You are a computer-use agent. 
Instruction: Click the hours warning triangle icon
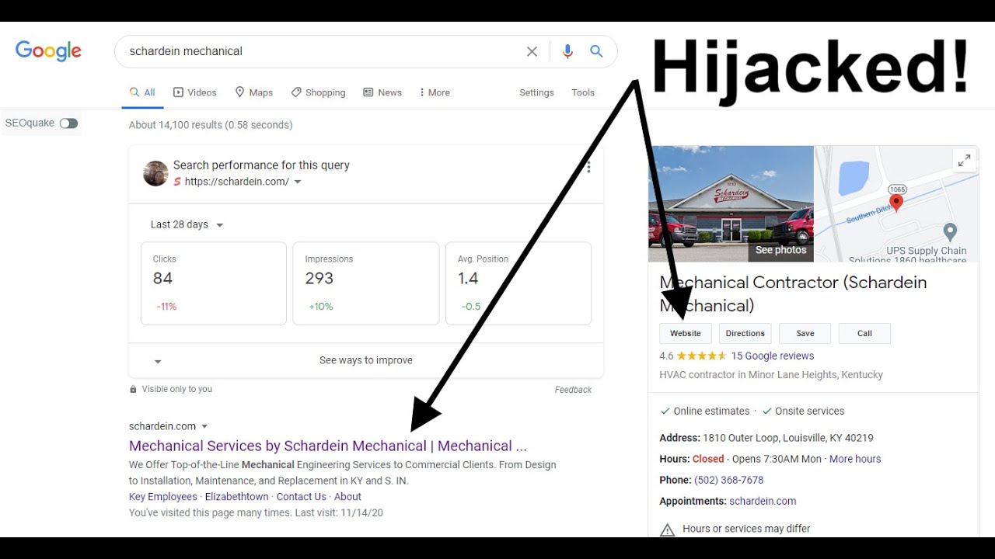pos(667,529)
